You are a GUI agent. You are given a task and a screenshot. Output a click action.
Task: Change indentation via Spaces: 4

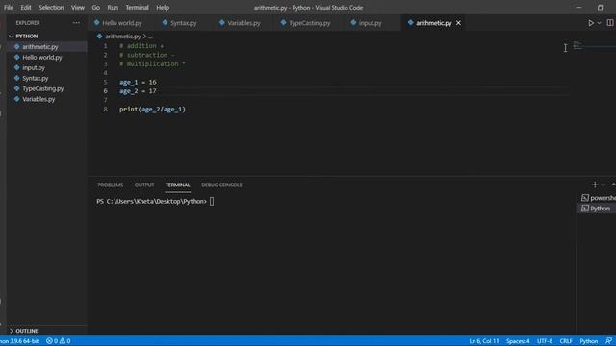[518, 341]
